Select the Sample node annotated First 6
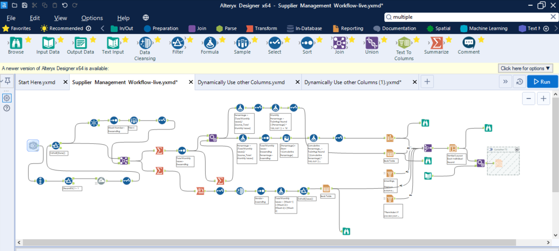Viewport: 559px width, 251px height. point(134,120)
